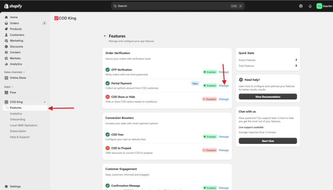Open Settings gear in the sidebar
Screen dimensions: 333x190
click(x=7, y=186)
